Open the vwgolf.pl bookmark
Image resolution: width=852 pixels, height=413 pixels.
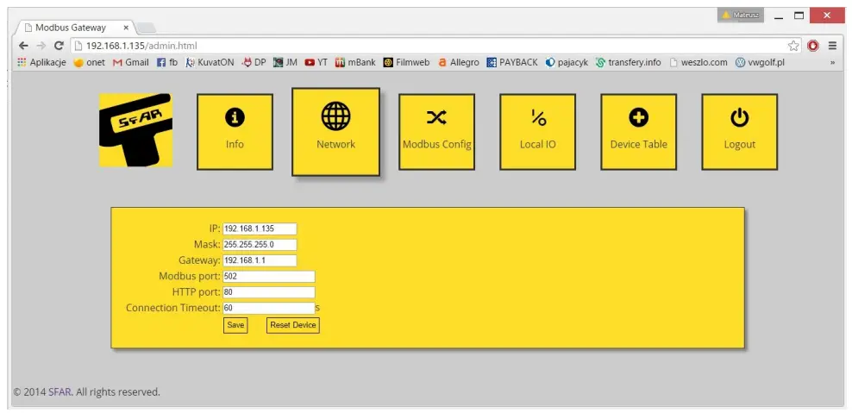(x=761, y=62)
